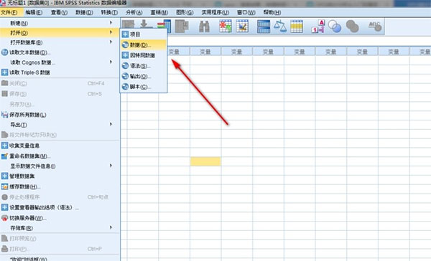Select 设置查看器输出选项（语法）... item
Viewport: 431px width, 261px height.
(x=60, y=207)
